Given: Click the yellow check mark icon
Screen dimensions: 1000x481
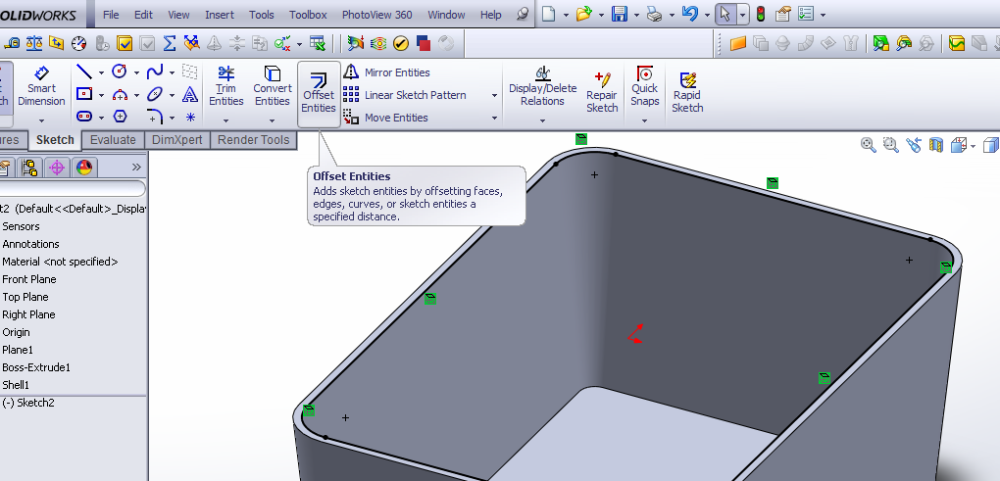Looking at the screenshot, I should (x=401, y=43).
